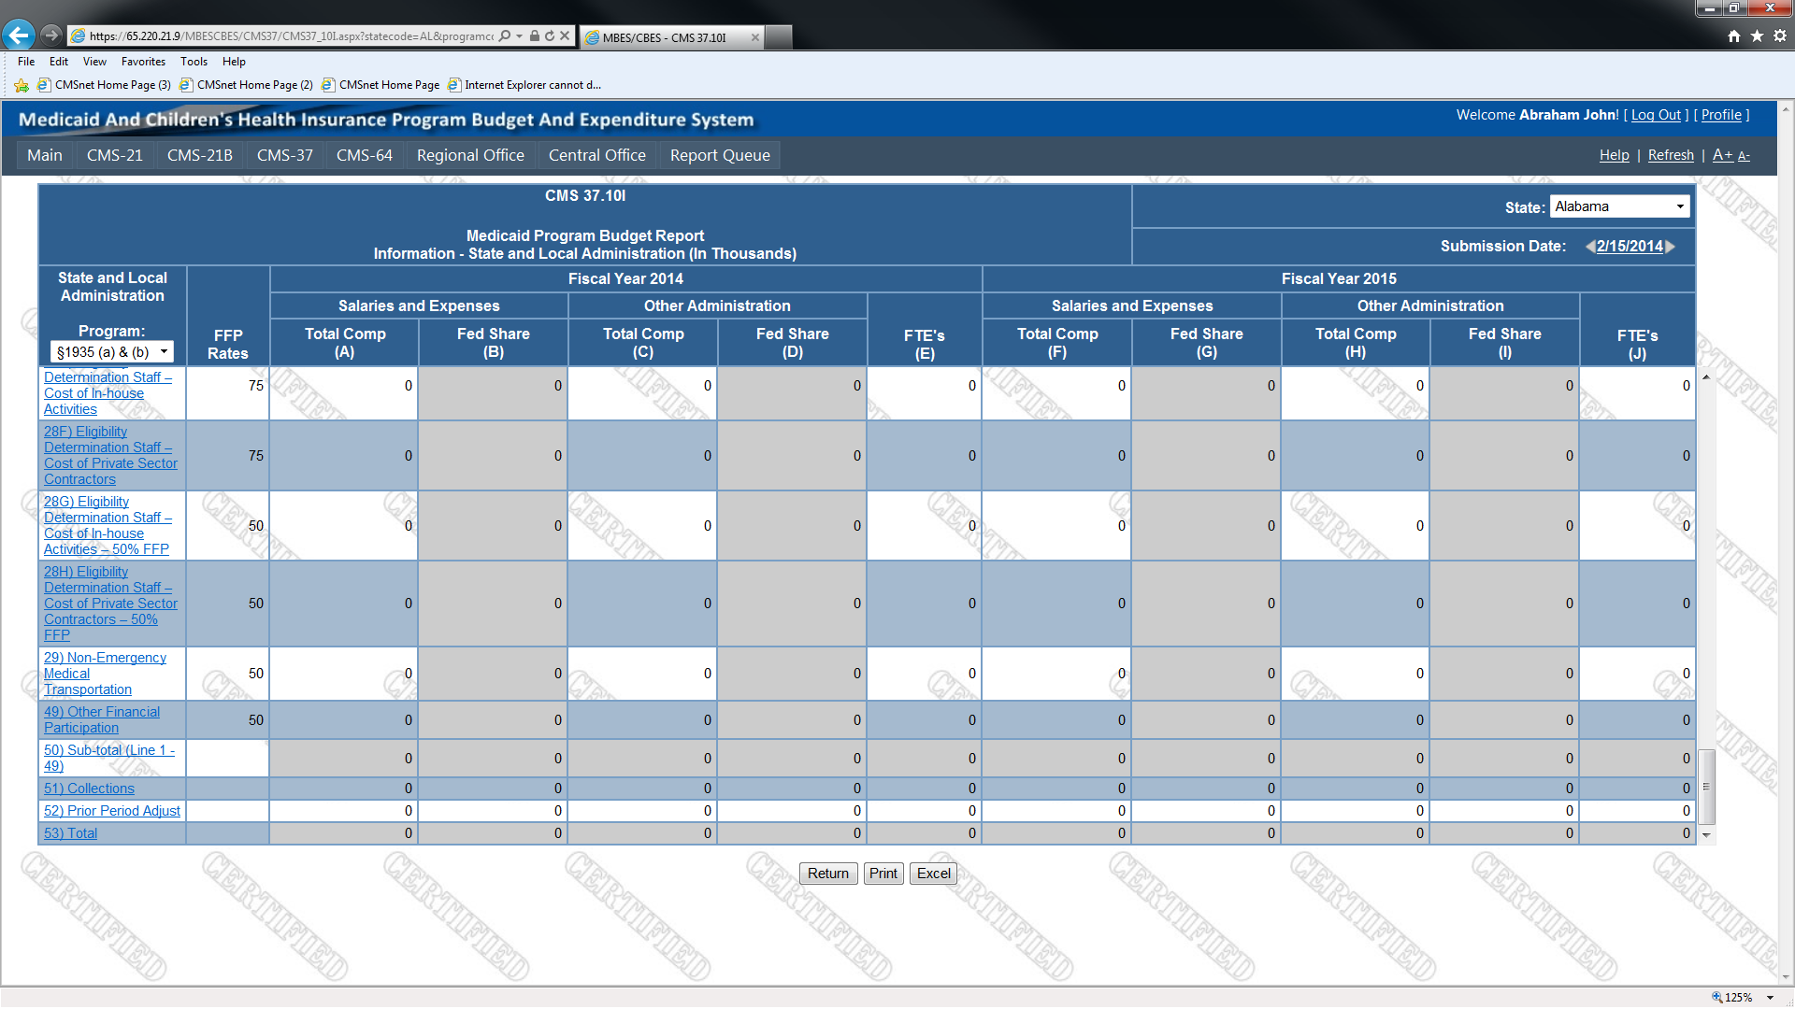The width and height of the screenshot is (1795, 1009).
Task: Click the address bar refresh icon
Action: 550,36
